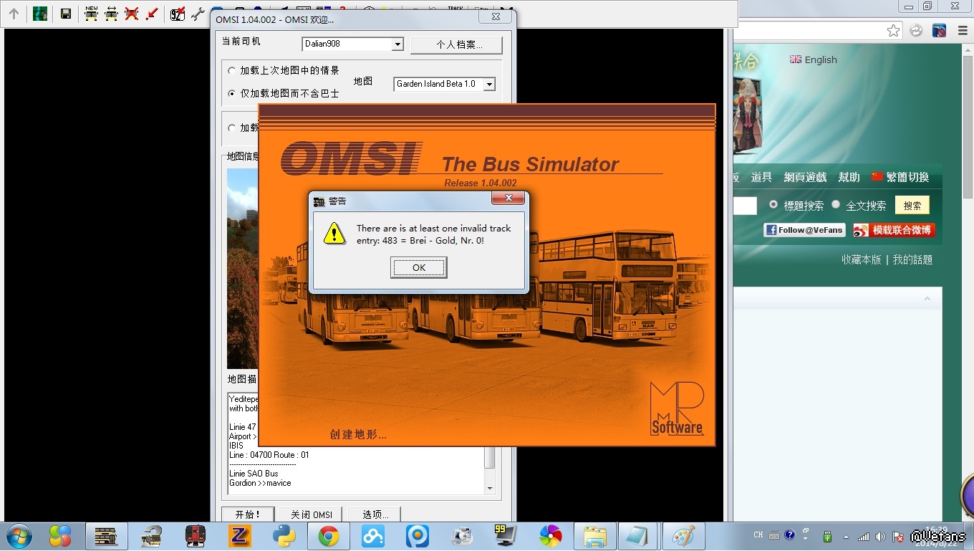Open the 道具 menu on the website
Screen dimensions: 974x551
pyautogui.click(x=761, y=177)
